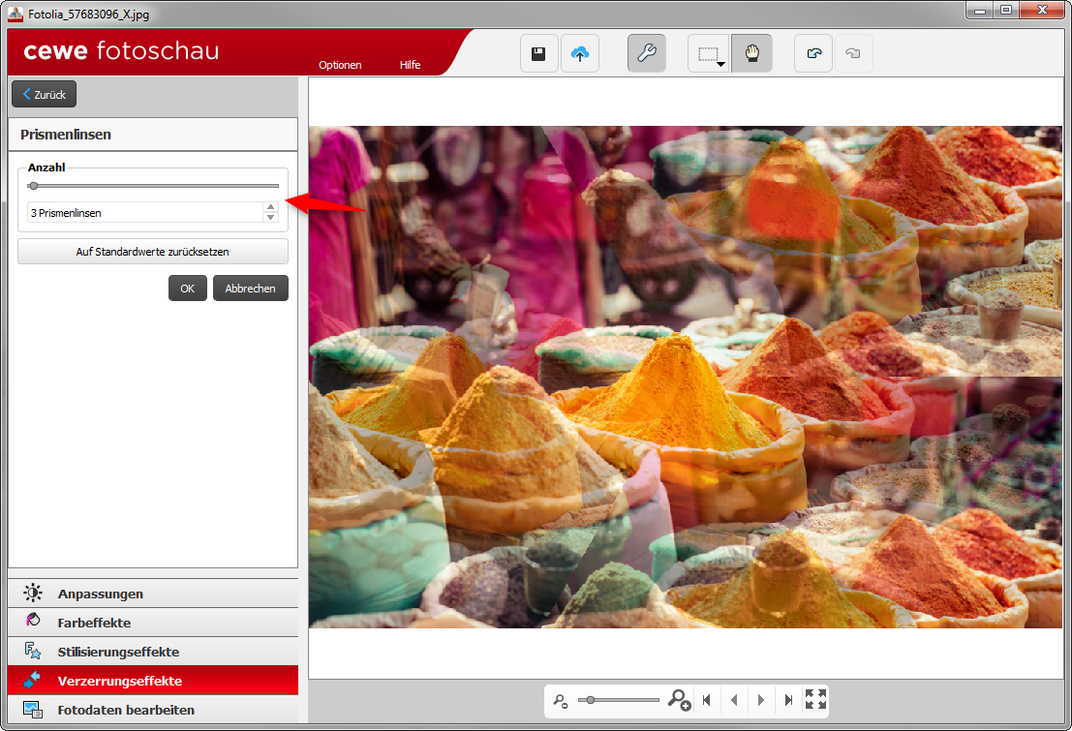
Task: Jump to the first photo
Action: coord(707,700)
